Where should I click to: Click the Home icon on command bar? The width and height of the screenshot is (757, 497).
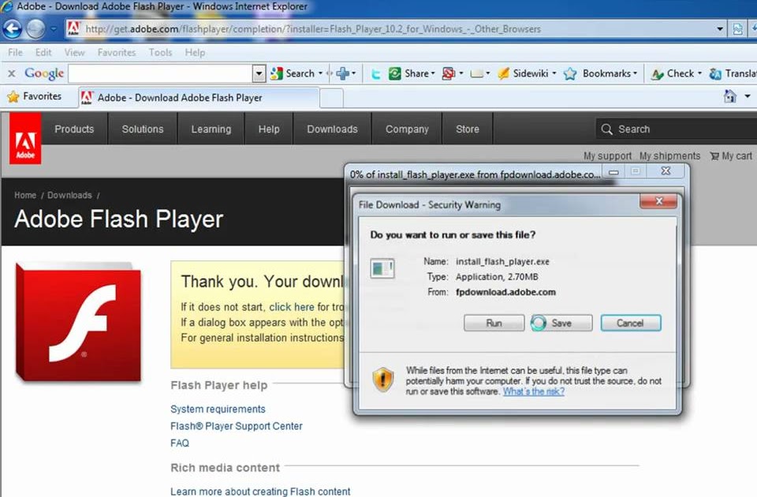click(729, 96)
